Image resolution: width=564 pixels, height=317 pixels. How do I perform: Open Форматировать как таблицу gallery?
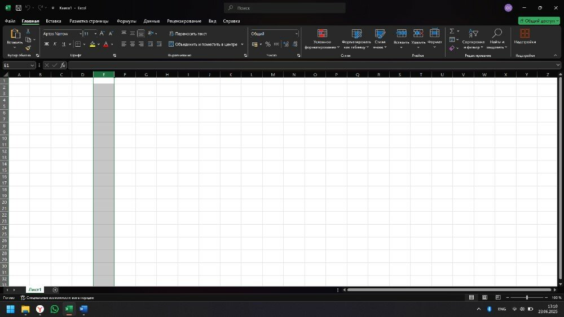(x=356, y=39)
